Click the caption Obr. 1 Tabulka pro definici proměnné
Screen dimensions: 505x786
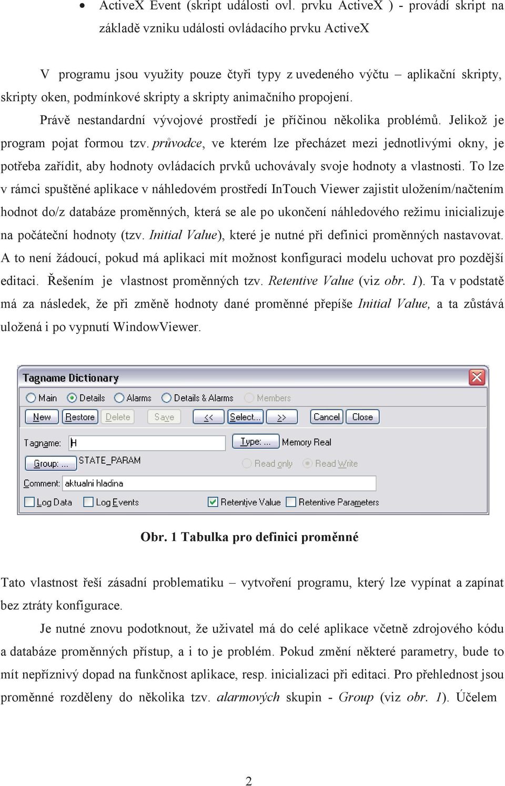coord(249,537)
